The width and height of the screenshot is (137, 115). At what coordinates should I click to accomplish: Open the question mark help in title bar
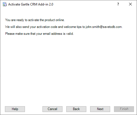pos(118,4)
